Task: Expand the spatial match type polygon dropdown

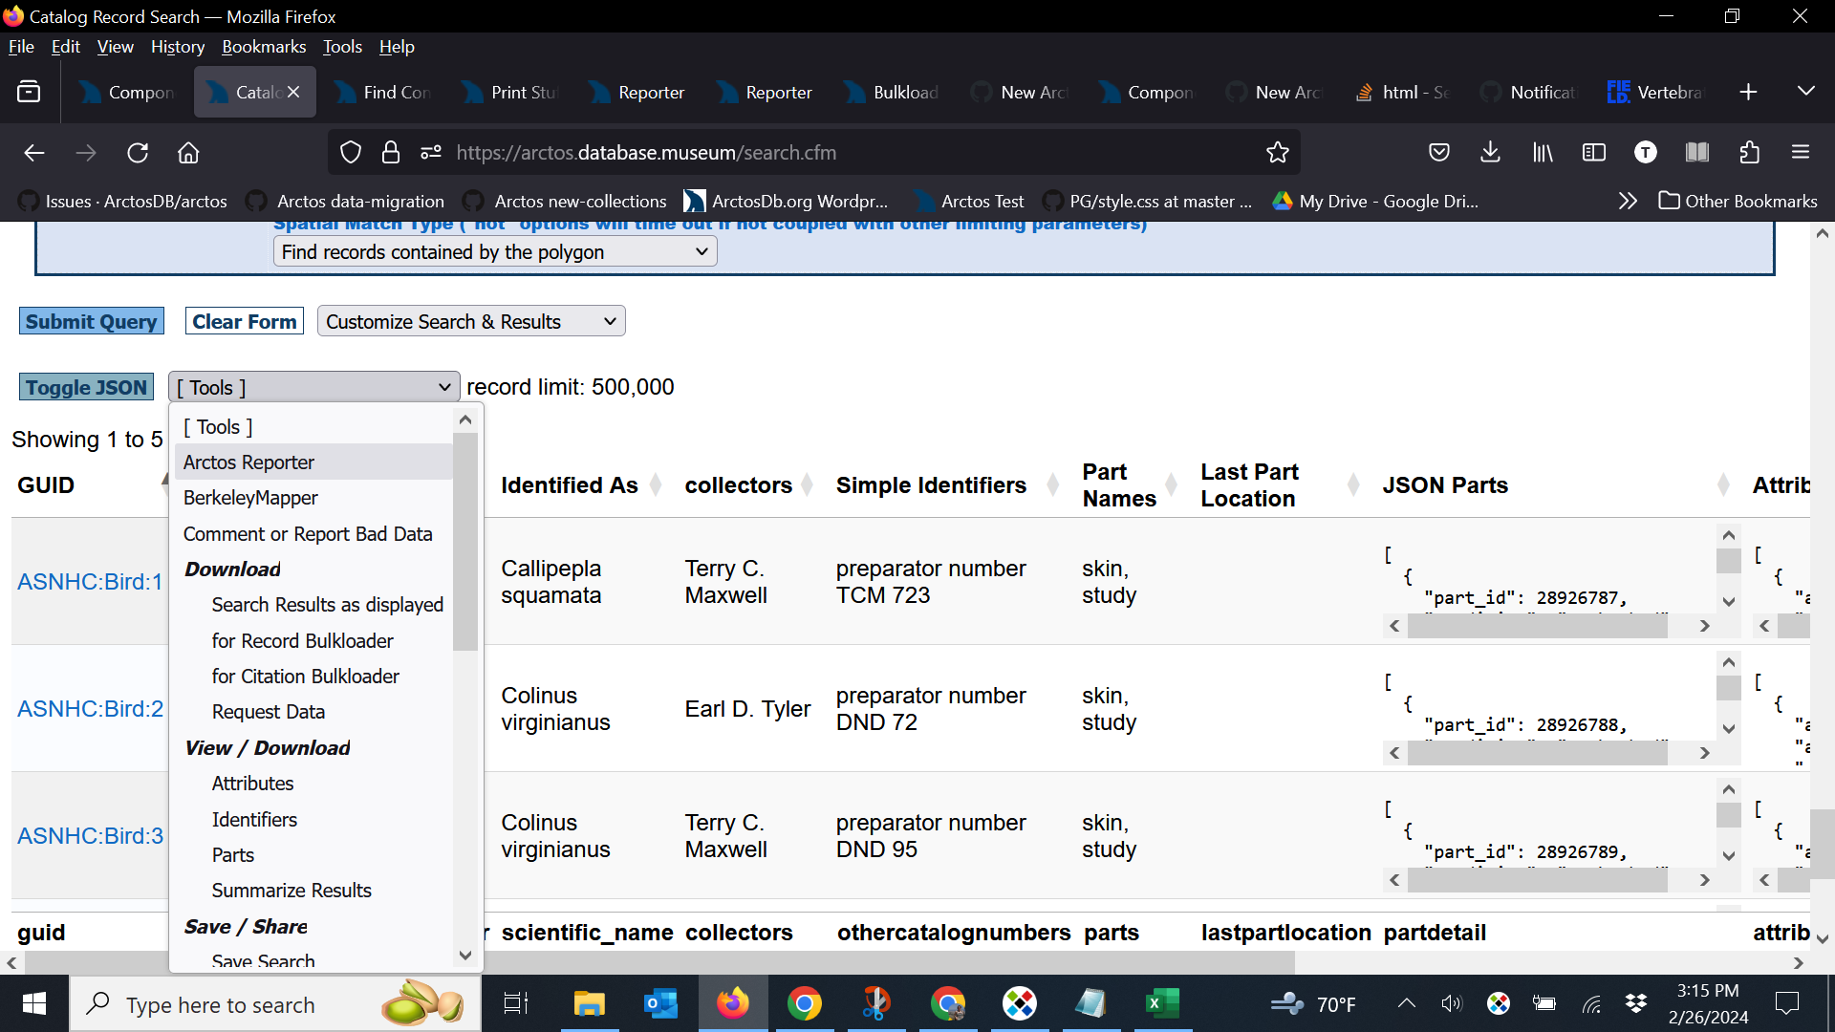Action: [494, 252]
